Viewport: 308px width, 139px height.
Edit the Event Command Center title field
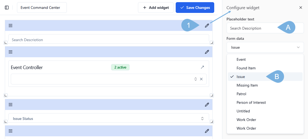click(42, 8)
